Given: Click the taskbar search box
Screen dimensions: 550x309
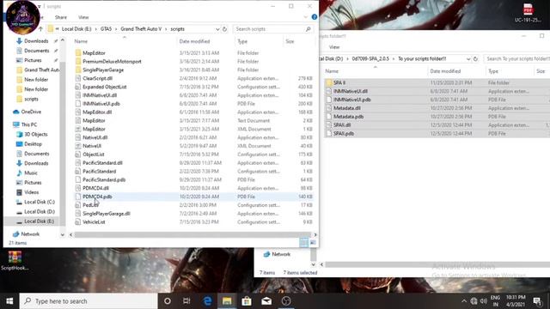Looking at the screenshot, I should (89, 301).
